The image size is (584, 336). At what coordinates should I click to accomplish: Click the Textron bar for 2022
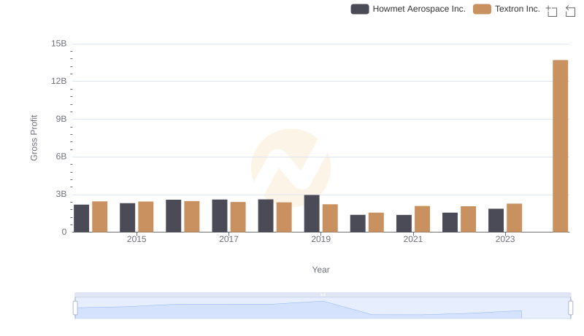(x=468, y=219)
